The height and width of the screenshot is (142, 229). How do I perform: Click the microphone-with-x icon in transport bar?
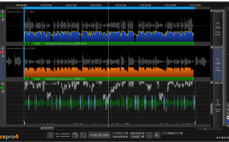point(157,135)
